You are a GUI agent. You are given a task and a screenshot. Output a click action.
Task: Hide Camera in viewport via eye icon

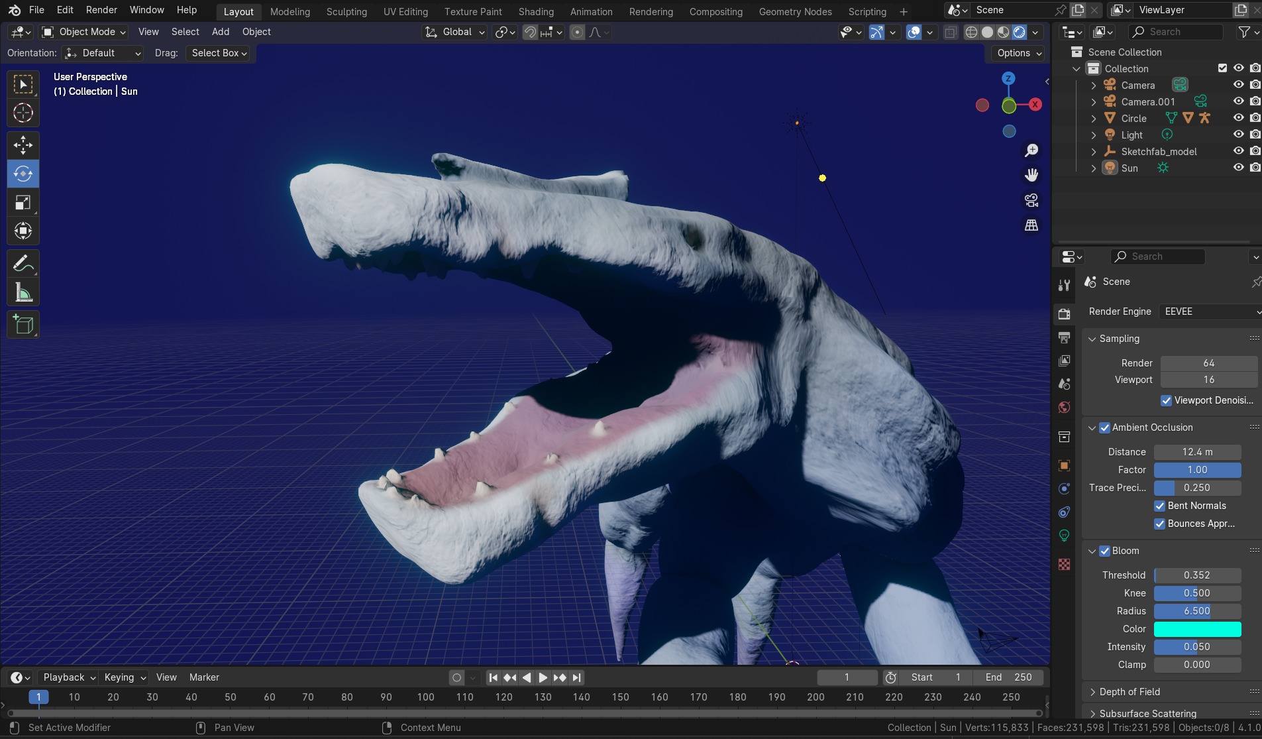coord(1238,85)
